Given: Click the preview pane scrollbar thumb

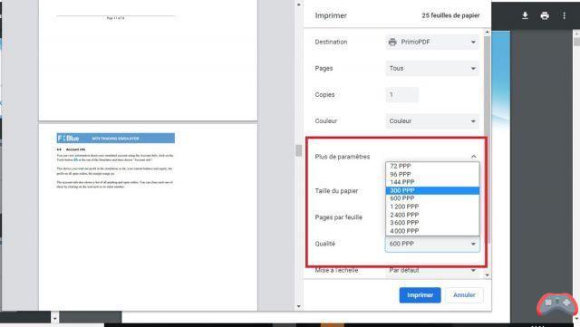Looking at the screenshot, I should point(299,150).
